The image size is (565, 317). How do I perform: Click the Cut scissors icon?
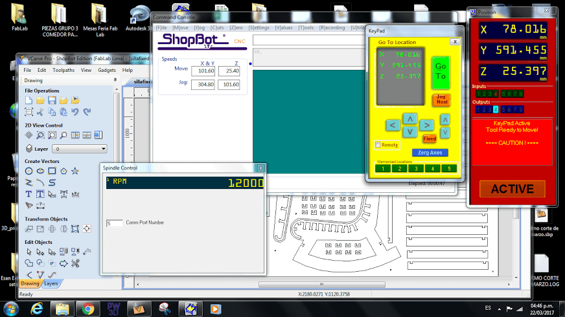point(40,112)
